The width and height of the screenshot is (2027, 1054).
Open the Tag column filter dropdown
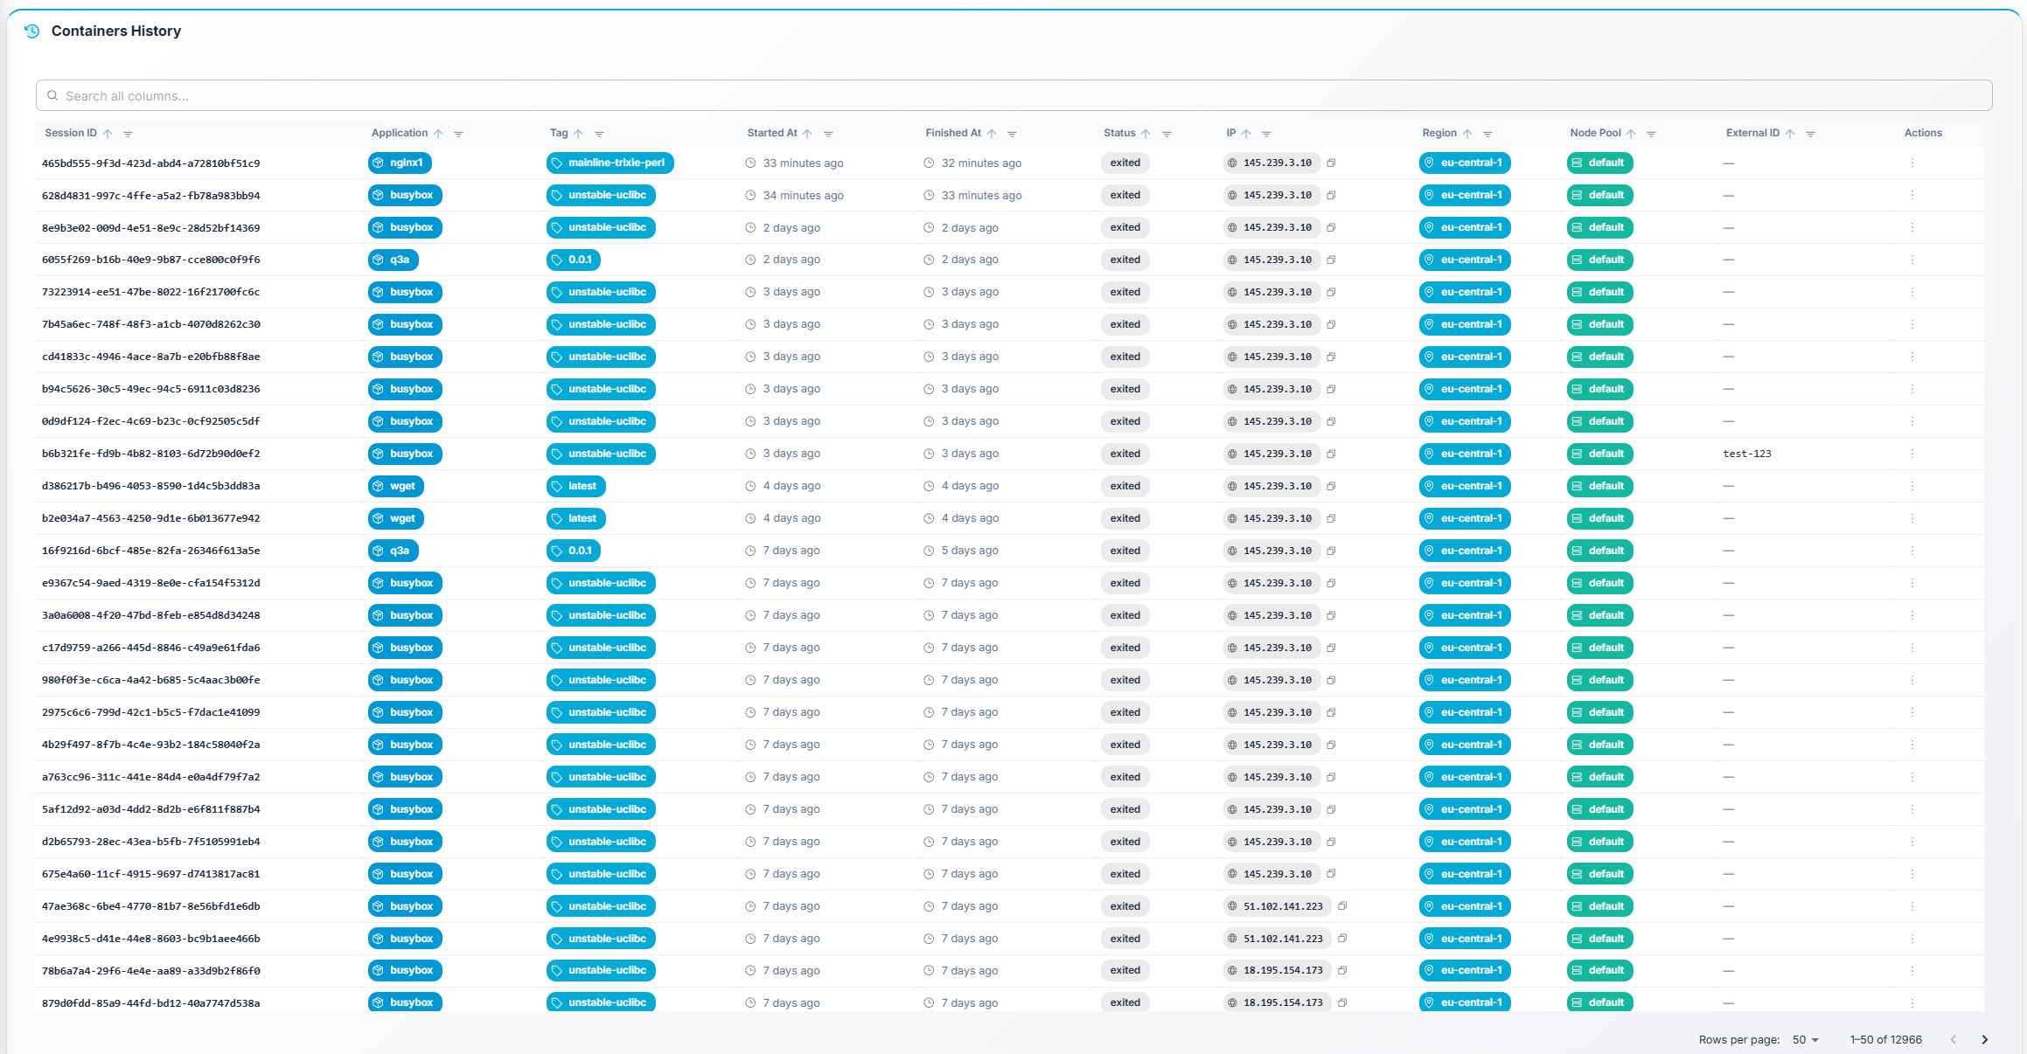click(x=600, y=133)
